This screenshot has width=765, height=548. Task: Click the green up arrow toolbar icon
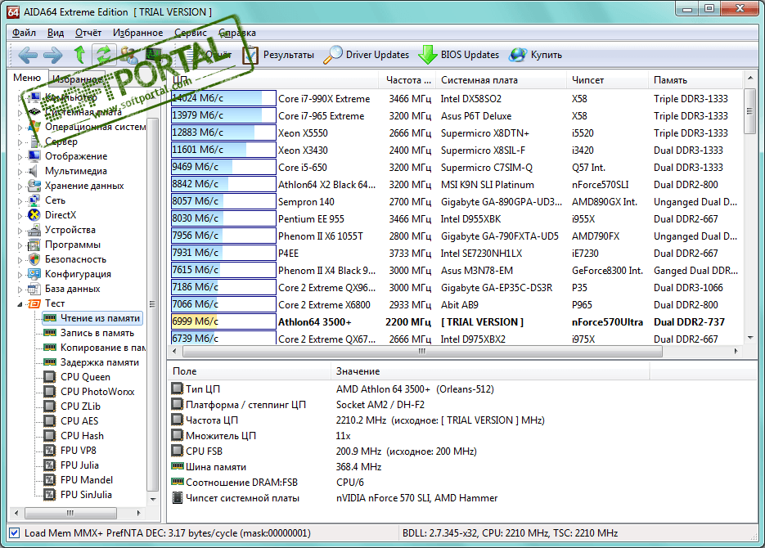(79, 55)
